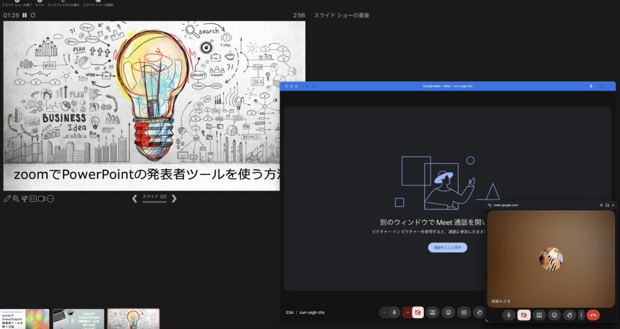Select the second slide thumbnail with laptop
620x329 pixels.
[x=78, y=319]
